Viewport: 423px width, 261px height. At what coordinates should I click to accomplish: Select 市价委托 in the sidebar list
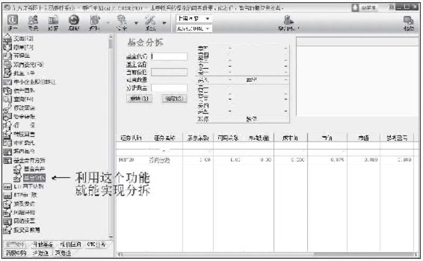coord(24,143)
